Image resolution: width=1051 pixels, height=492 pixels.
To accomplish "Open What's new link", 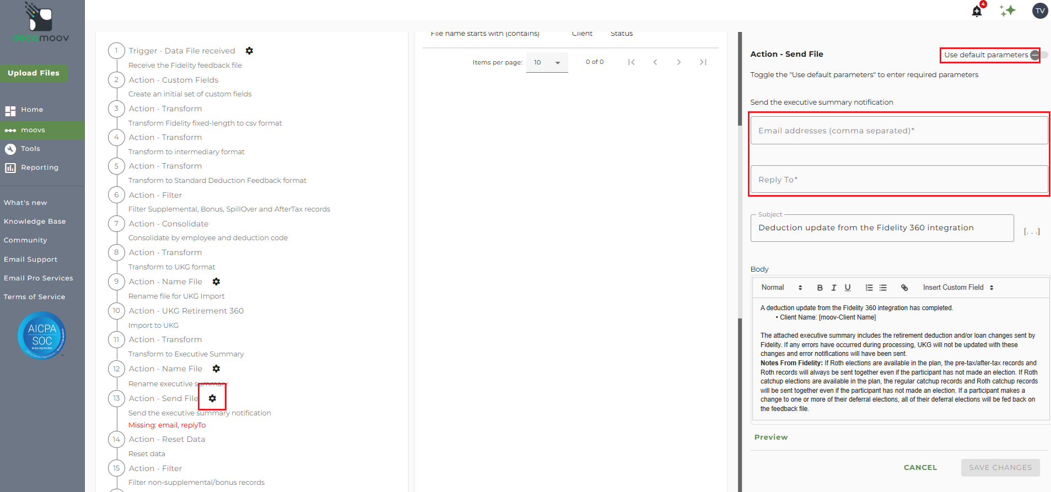I will (x=25, y=203).
